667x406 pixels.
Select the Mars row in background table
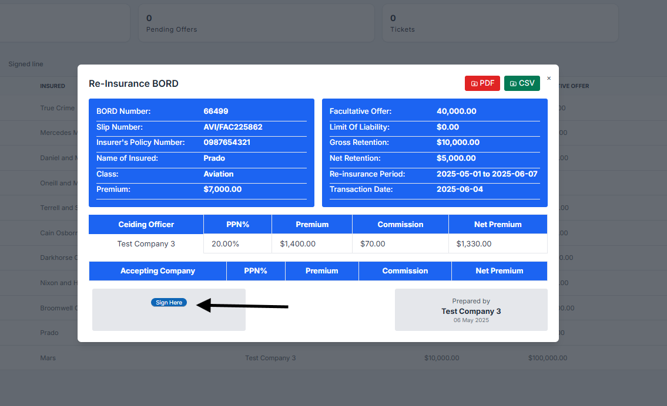[48, 358]
